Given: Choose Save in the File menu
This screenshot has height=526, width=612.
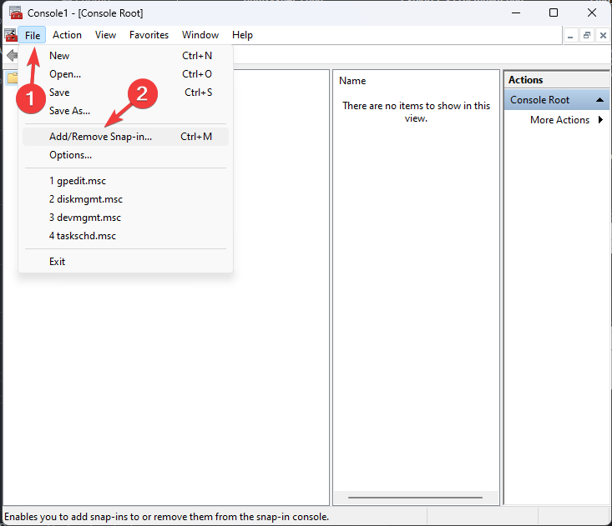Looking at the screenshot, I should click(125, 93).
